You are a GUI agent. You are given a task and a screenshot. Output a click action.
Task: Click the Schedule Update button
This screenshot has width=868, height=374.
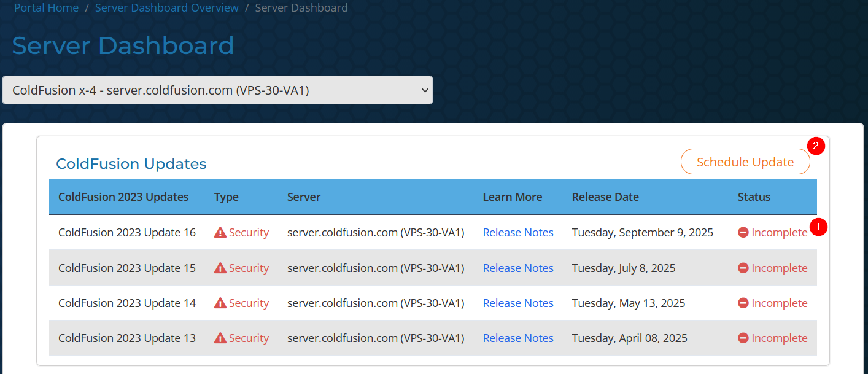pos(745,162)
